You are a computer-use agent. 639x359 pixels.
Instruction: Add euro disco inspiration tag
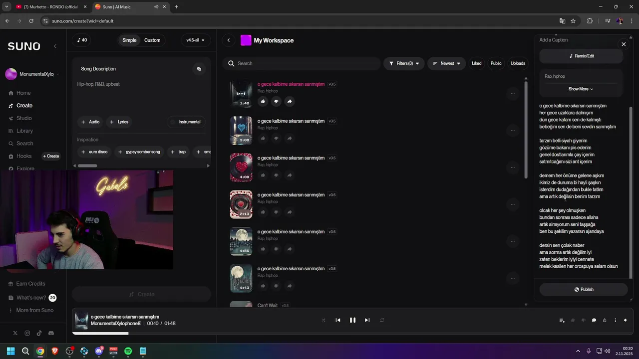(x=94, y=152)
